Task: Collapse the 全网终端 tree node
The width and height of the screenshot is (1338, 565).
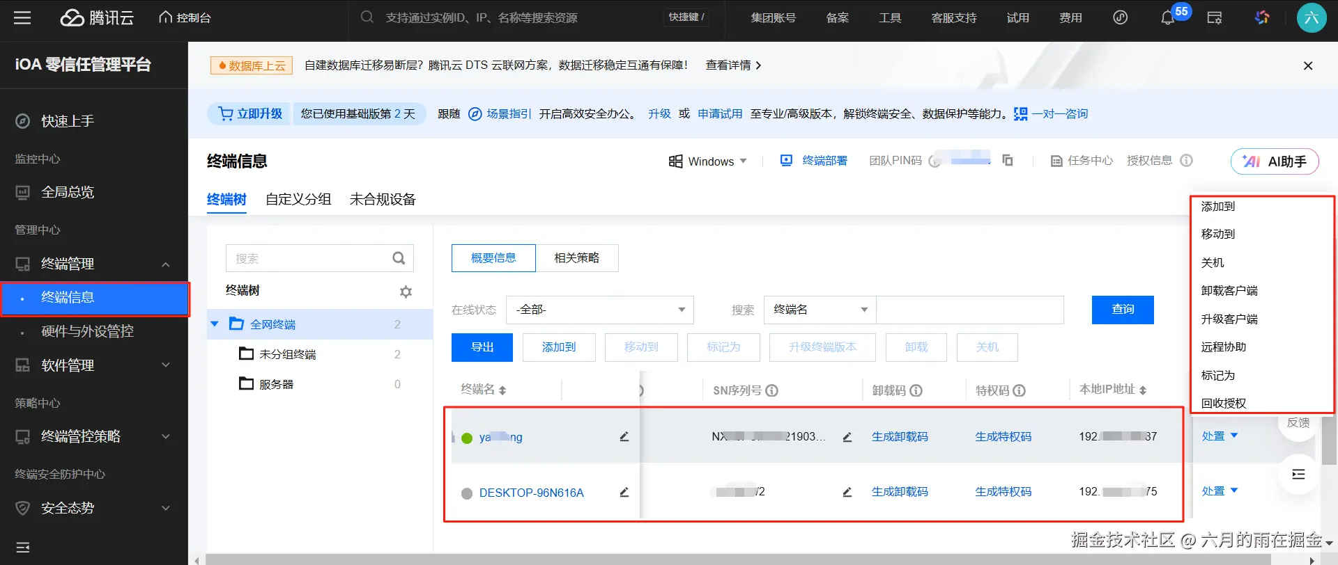Action: tap(215, 324)
